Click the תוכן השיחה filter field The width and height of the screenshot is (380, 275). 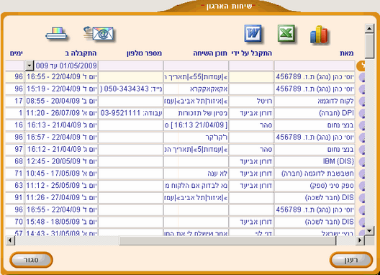click(196, 66)
